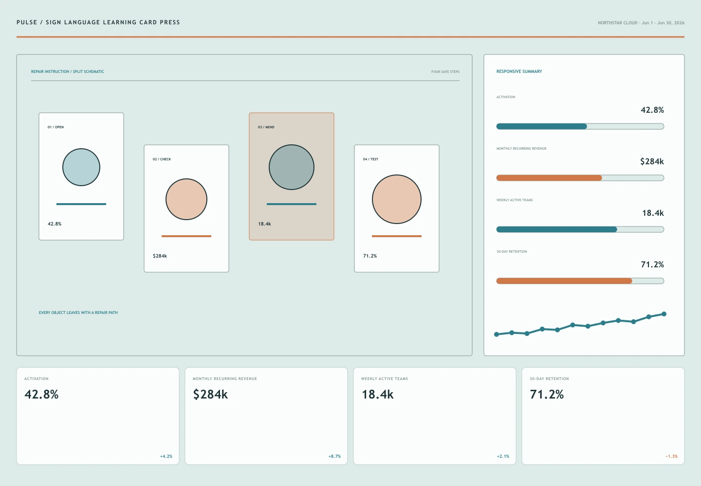Click the $284k value in Responsive Summary
701x486 pixels.
click(x=652, y=161)
